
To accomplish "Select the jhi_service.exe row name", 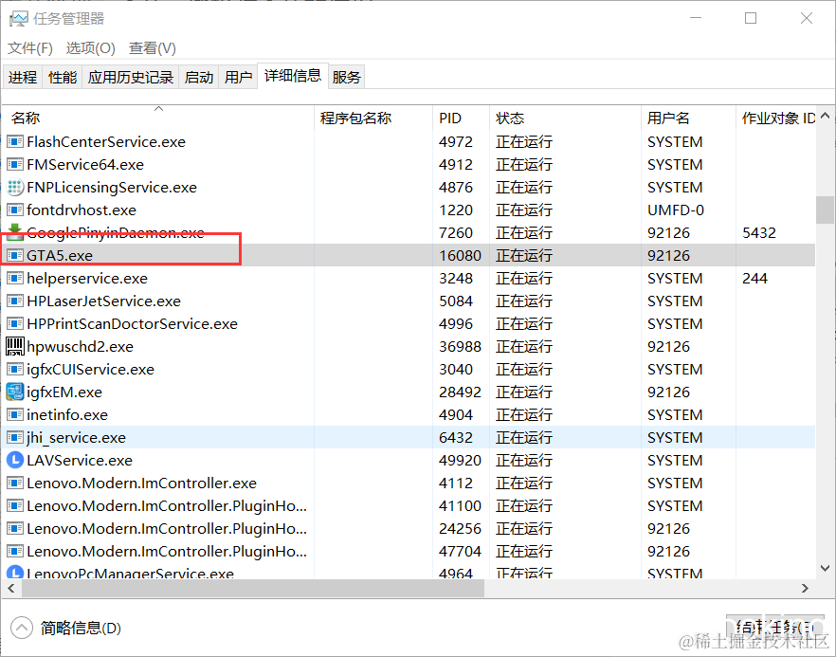I will point(76,438).
